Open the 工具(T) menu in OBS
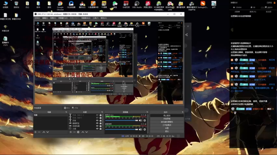The image size is (277, 155). (x=96, y=18)
